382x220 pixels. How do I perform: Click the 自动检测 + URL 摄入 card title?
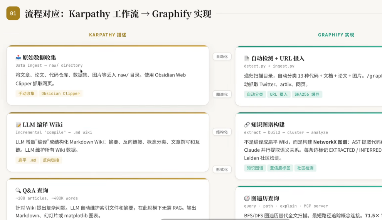[x=278, y=58]
